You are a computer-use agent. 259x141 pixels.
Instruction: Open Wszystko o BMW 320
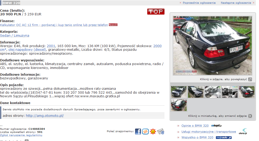click(x=197, y=137)
